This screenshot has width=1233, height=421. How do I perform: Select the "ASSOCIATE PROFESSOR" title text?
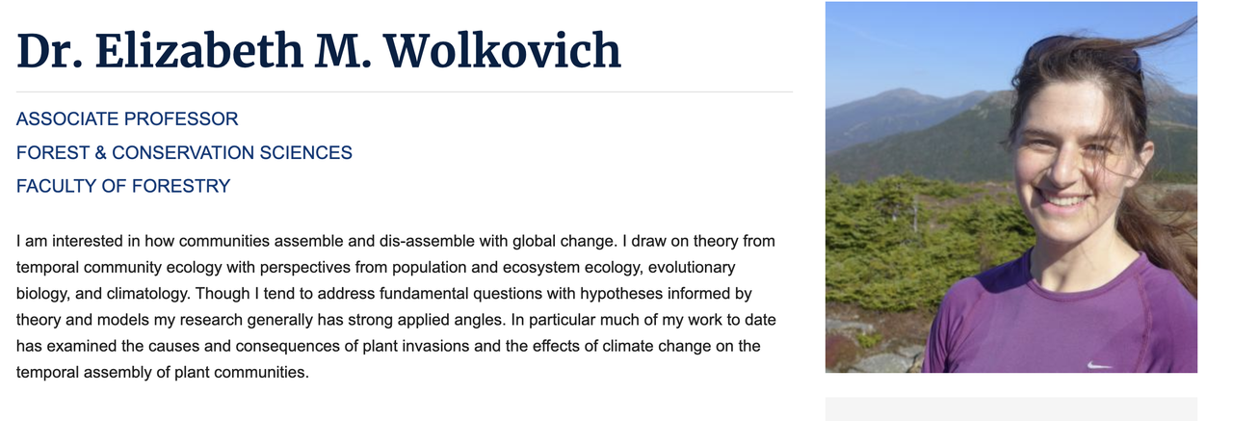[x=127, y=119]
